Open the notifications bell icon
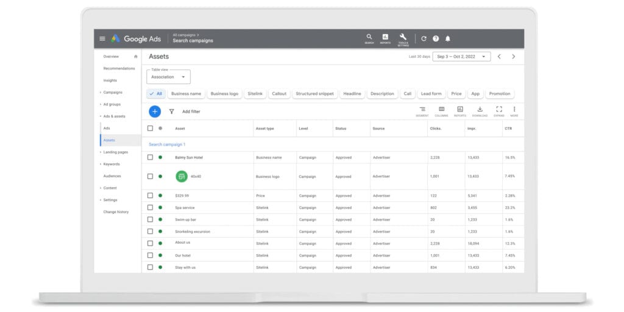This screenshot has width=624, height=312. coord(448,38)
